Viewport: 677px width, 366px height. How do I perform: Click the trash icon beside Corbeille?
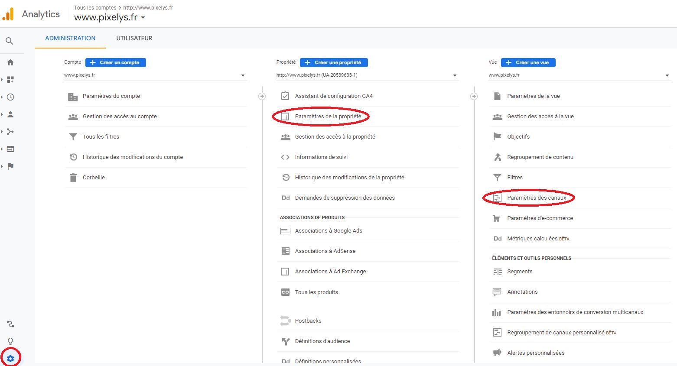click(x=73, y=178)
